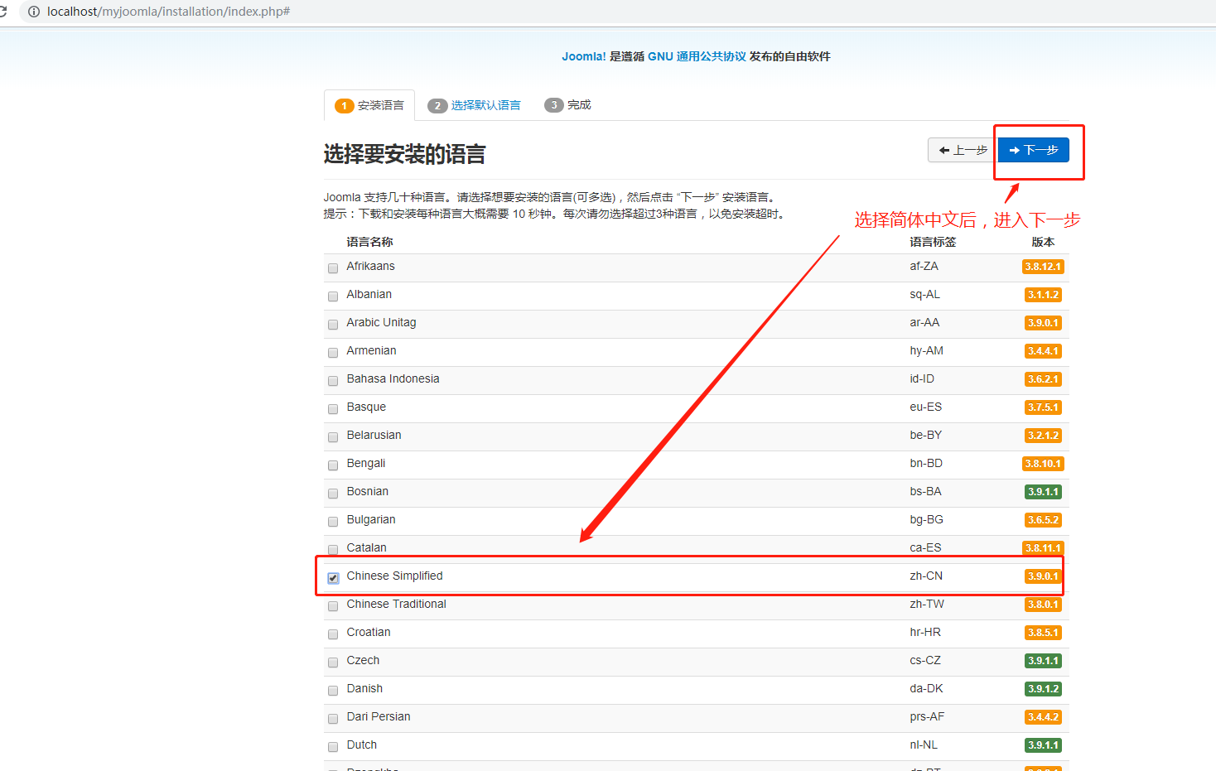Check the Belarusian language checkbox

[x=333, y=437]
